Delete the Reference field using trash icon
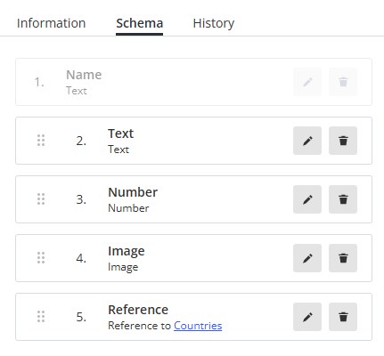The height and width of the screenshot is (356, 384). (343, 317)
